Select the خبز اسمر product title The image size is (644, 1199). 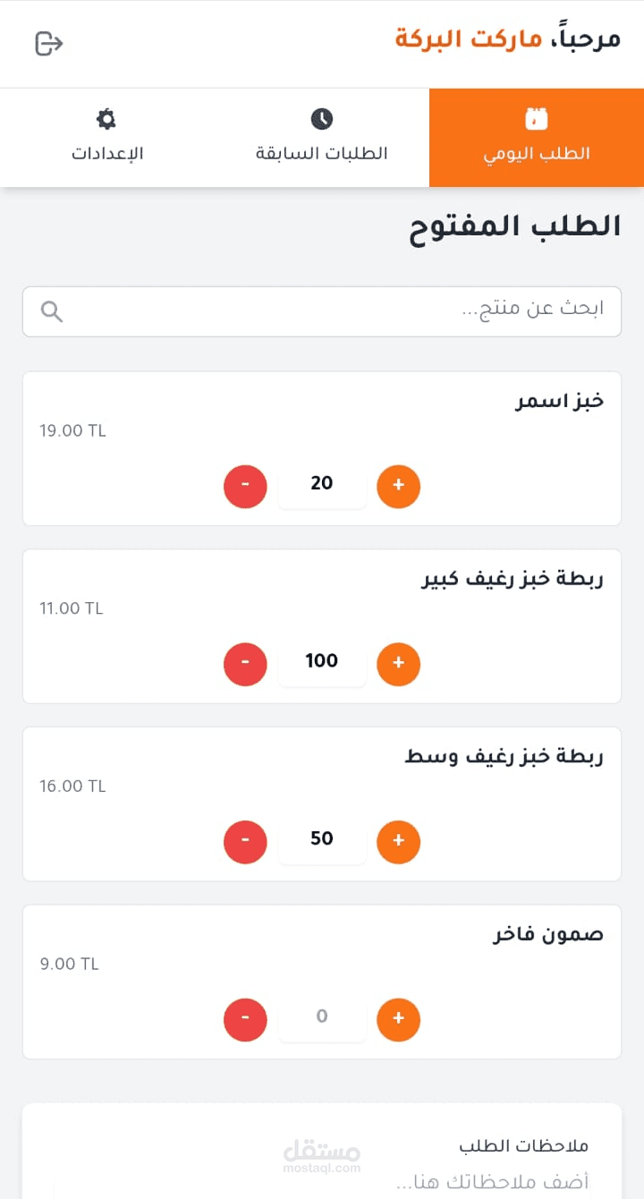point(559,401)
